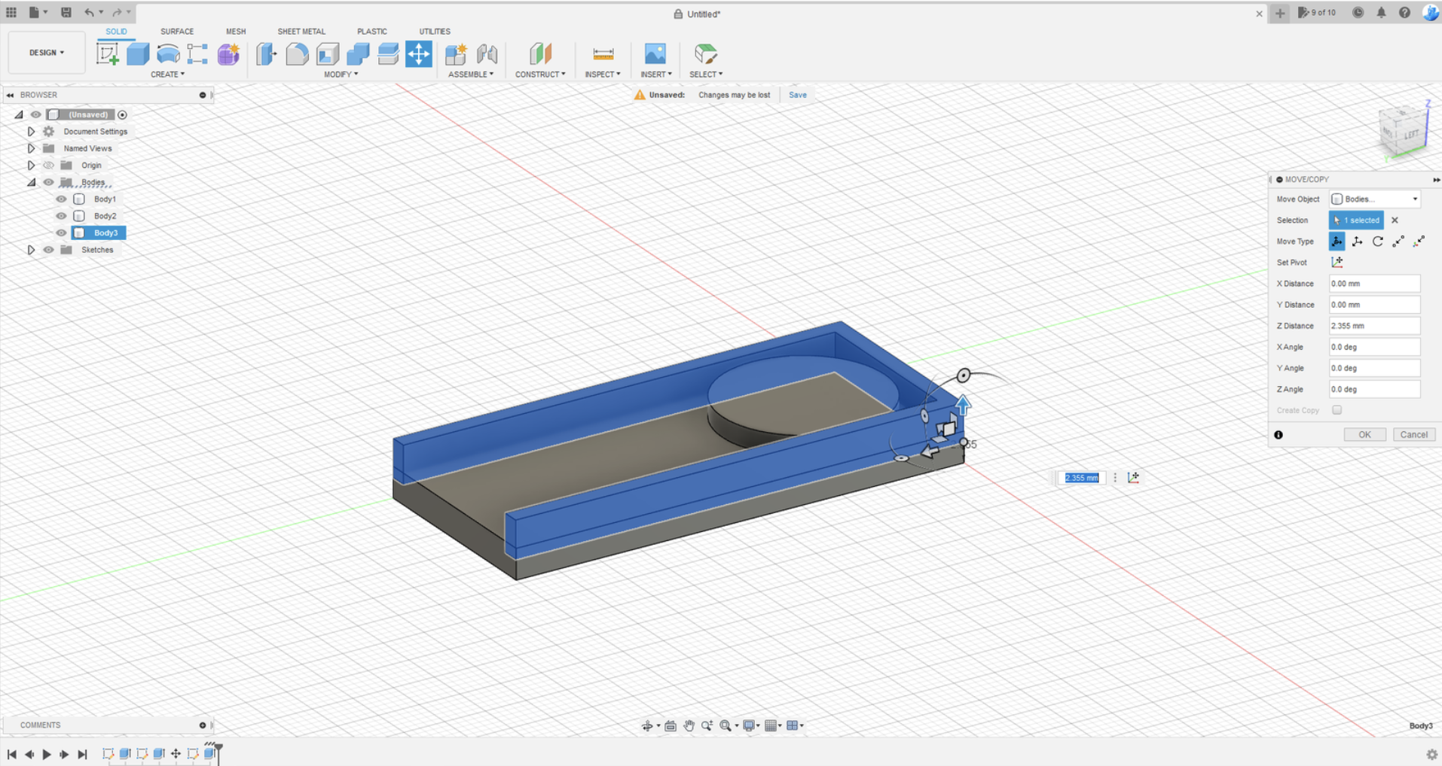1442x766 pixels.
Task: Click the timeline Play button
Action: (x=47, y=754)
